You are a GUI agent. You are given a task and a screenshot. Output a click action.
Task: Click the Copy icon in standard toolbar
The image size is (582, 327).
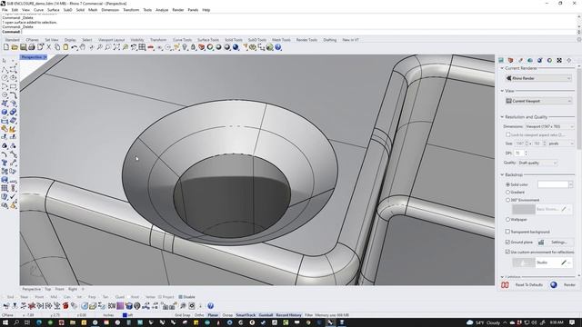pyautogui.click(x=57, y=47)
